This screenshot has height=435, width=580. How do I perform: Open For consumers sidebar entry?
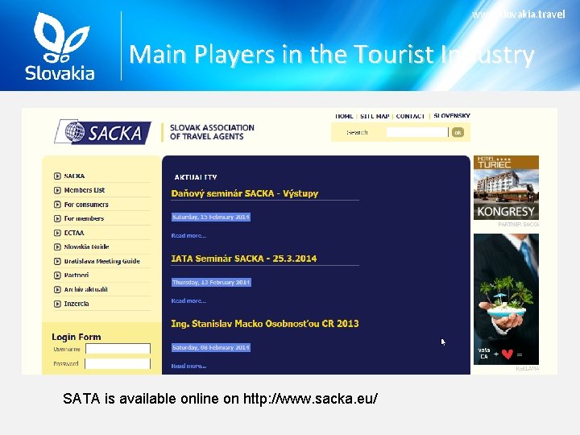86,205
